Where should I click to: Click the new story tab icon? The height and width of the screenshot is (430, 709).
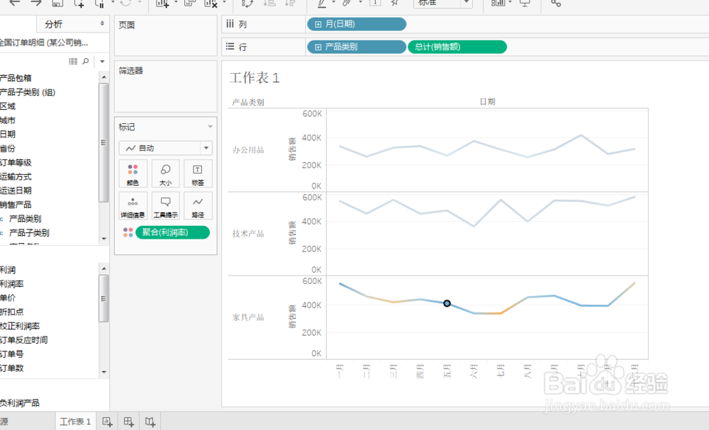150,422
